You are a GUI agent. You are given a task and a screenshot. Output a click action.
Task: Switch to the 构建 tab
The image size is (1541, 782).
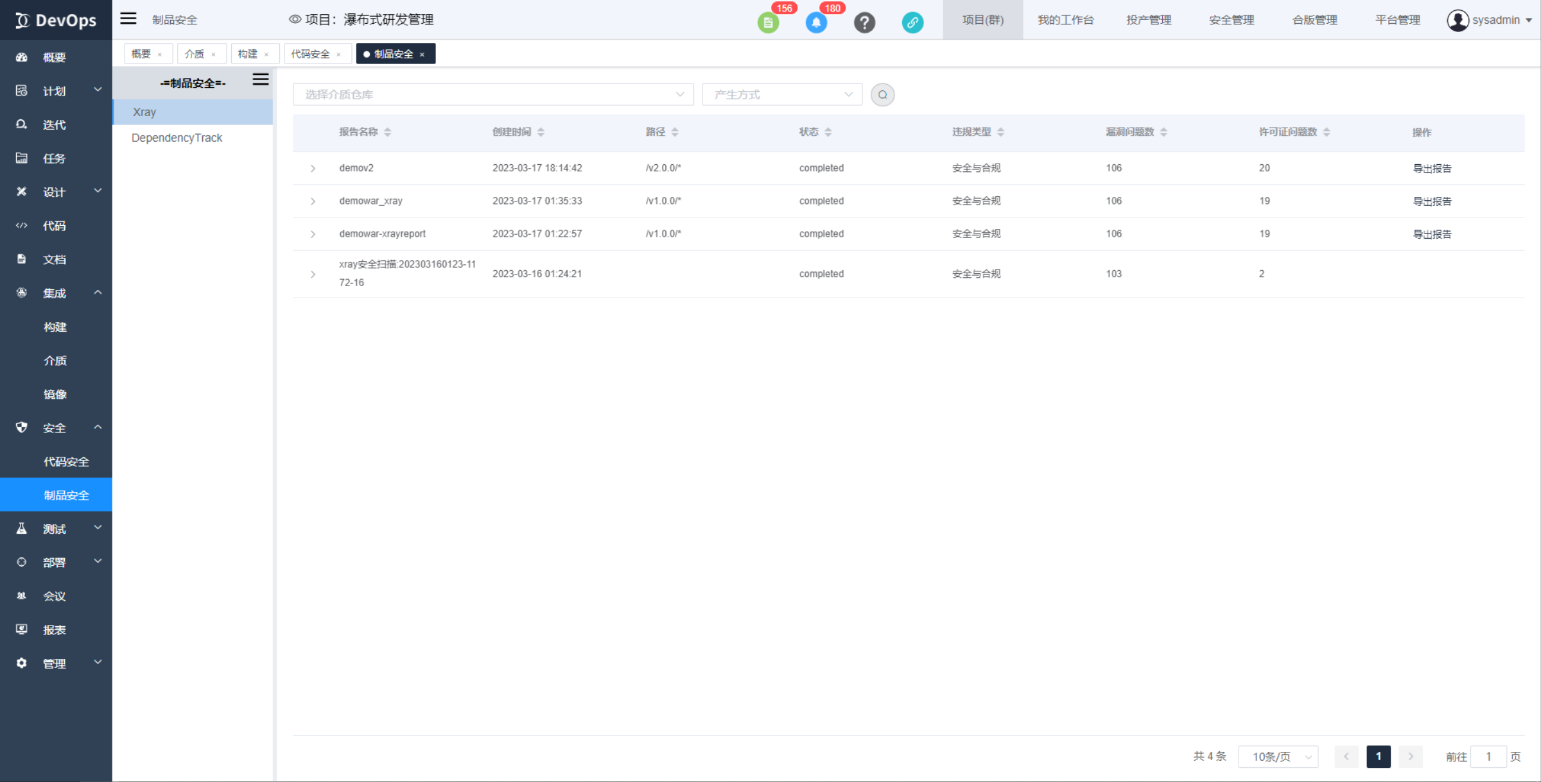point(247,53)
